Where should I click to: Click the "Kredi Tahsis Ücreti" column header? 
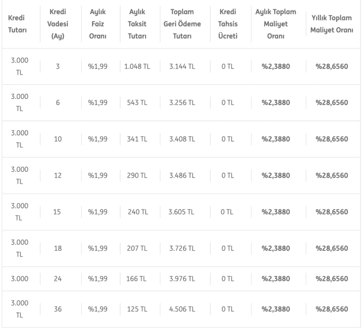click(x=227, y=24)
